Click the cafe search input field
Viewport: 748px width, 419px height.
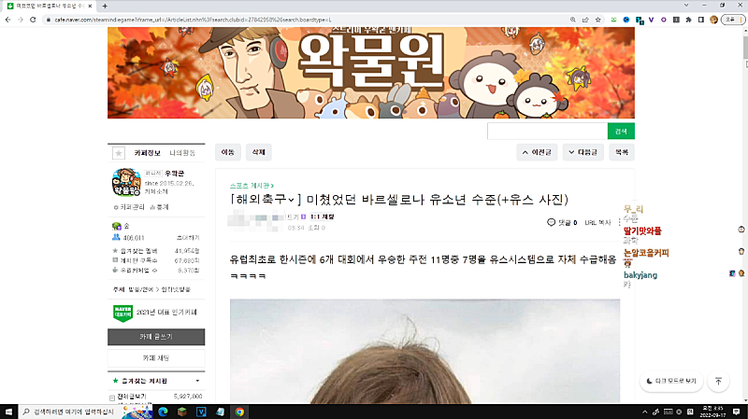(547, 131)
